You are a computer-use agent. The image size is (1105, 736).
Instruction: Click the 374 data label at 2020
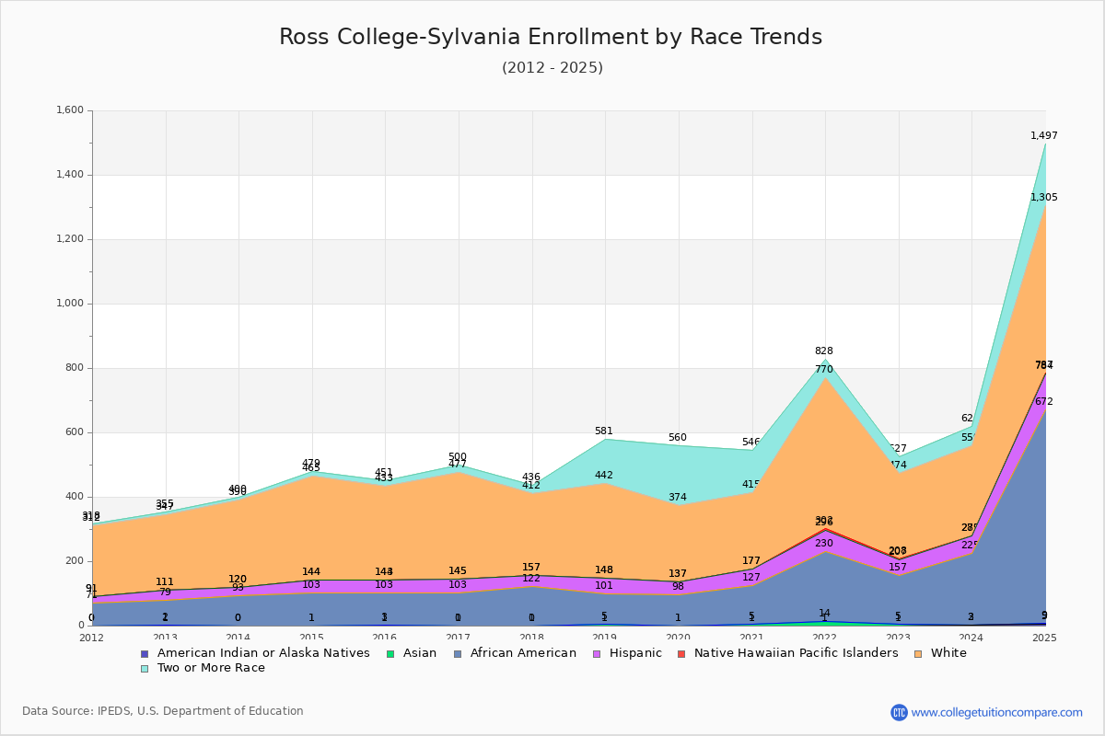coord(677,498)
